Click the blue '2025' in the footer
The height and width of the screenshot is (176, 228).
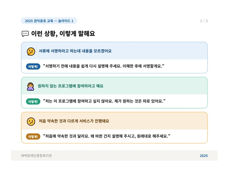pyautogui.click(x=204, y=156)
